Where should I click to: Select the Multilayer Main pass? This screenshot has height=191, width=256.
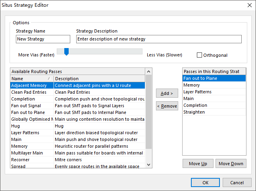(x=32, y=153)
